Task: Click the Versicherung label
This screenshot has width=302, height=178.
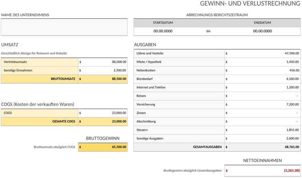Action: 146,105
